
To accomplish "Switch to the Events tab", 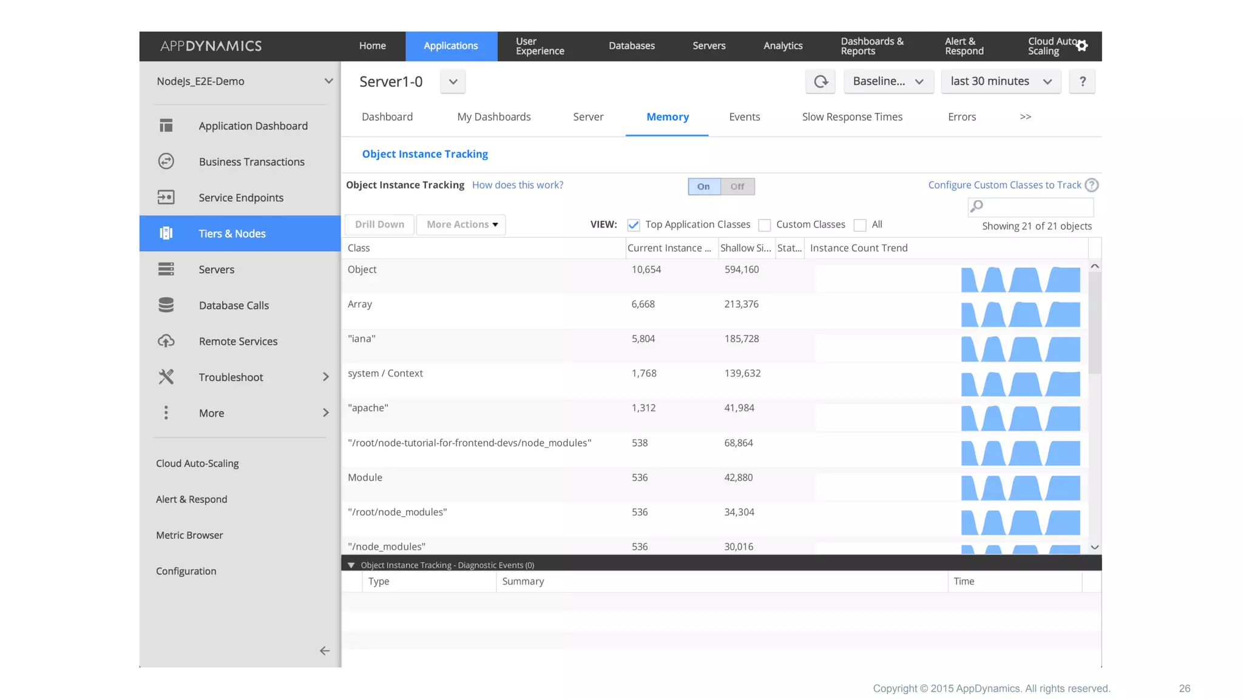I will pyautogui.click(x=744, y=116).
